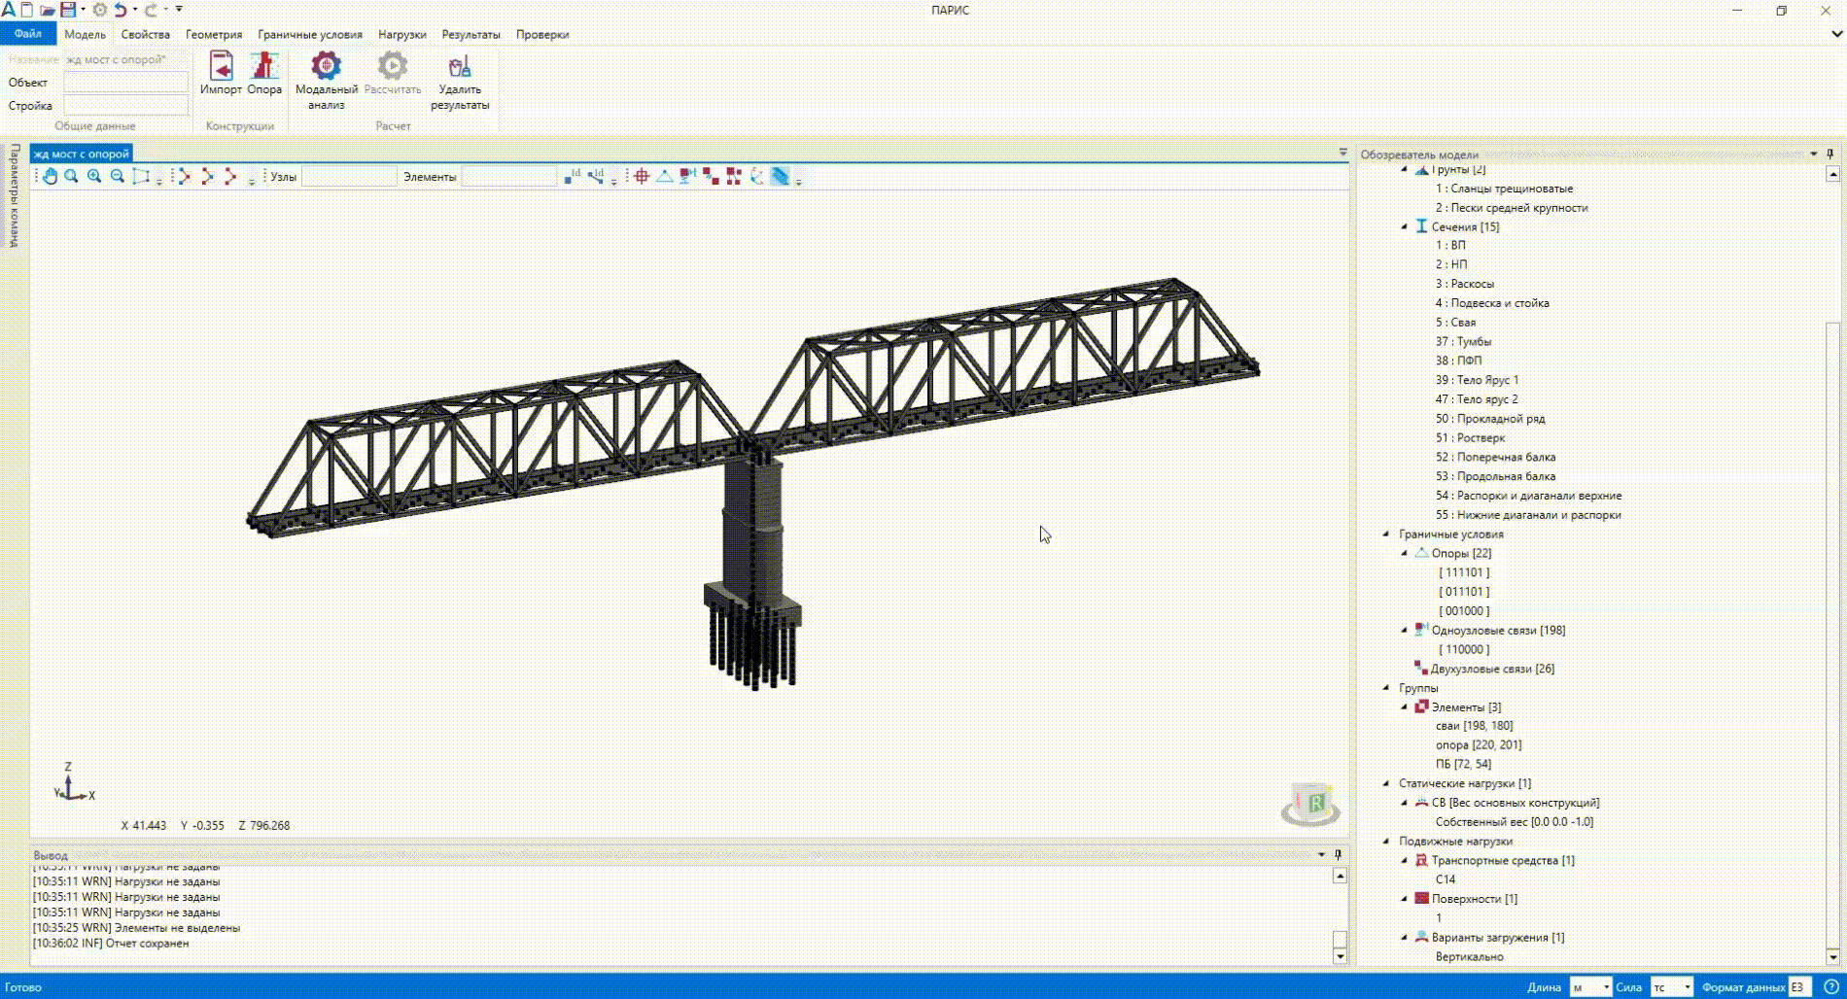Viewport: 1847px width, 999px height.
Task: Choose the rectangular selection tool
Action: pyautogui.click(x=141, y=176)
